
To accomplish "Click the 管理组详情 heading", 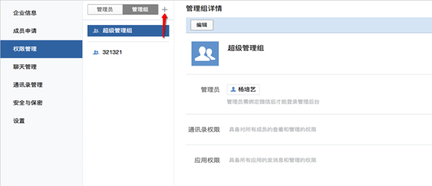I will pyautogui.click(x=204, y=9).
